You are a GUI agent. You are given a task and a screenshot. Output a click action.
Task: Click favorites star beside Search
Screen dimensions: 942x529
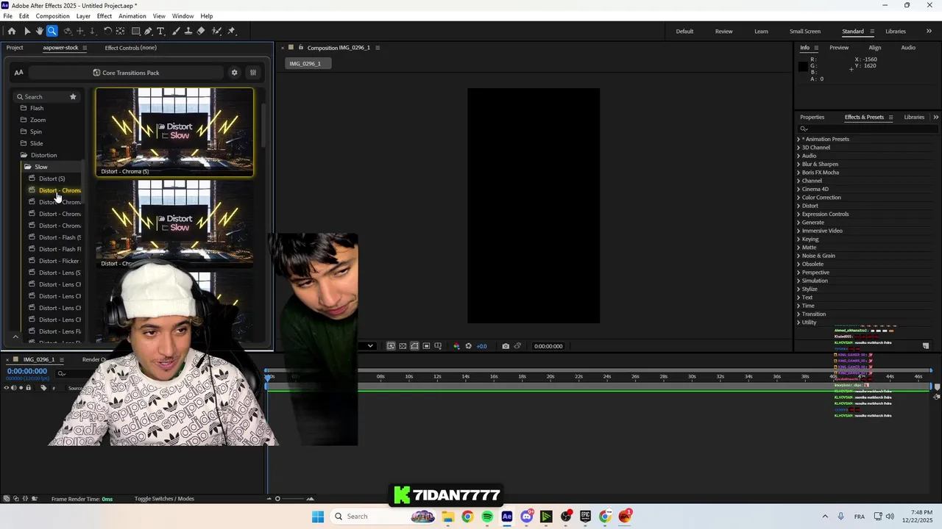[73, 96]
